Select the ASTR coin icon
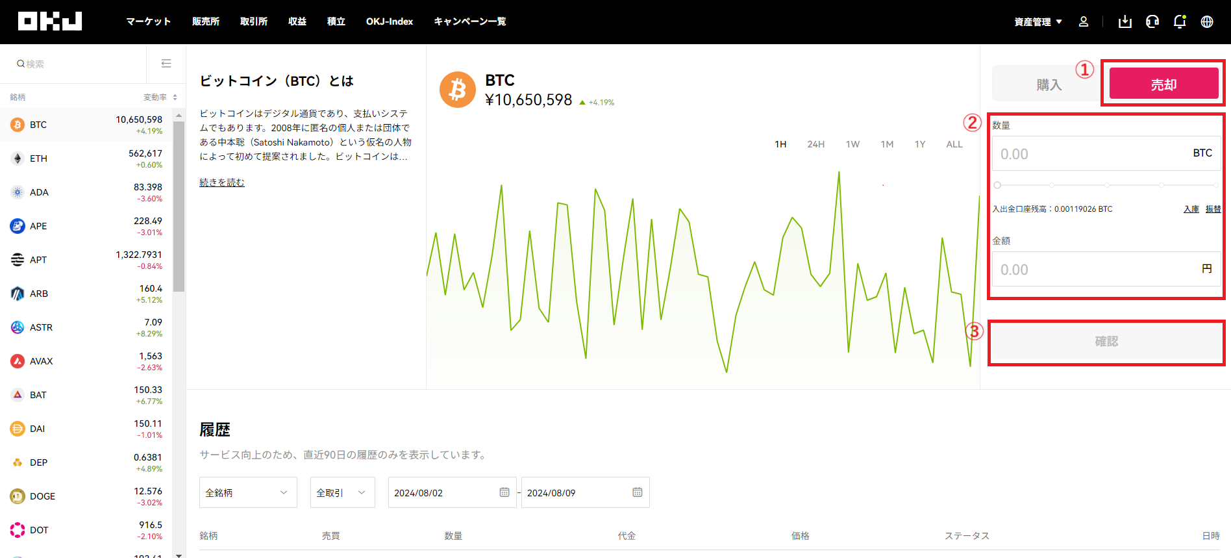 click(18, 327)
